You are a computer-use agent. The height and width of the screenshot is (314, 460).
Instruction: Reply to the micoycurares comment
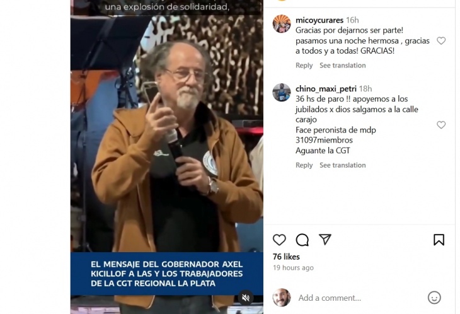304,66
